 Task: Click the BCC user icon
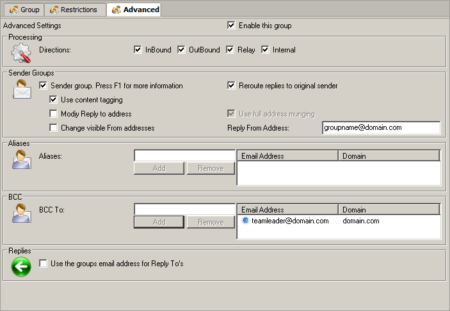coord(22,213)
